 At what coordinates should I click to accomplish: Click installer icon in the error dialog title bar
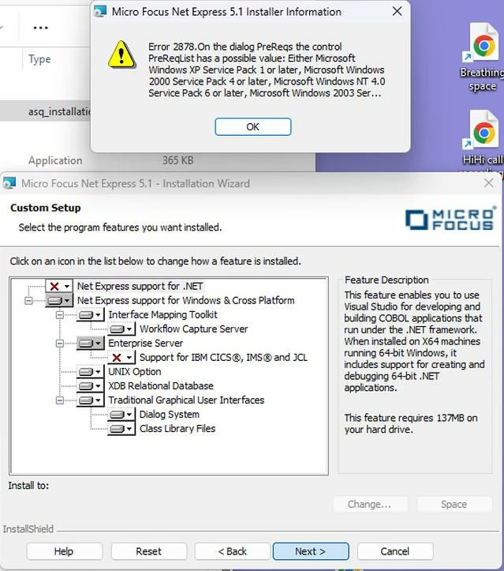pyautogui.click(x=100, y=12)
